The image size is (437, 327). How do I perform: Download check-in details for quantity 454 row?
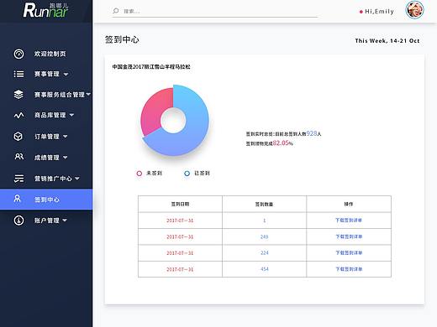(x=349, y=269)
